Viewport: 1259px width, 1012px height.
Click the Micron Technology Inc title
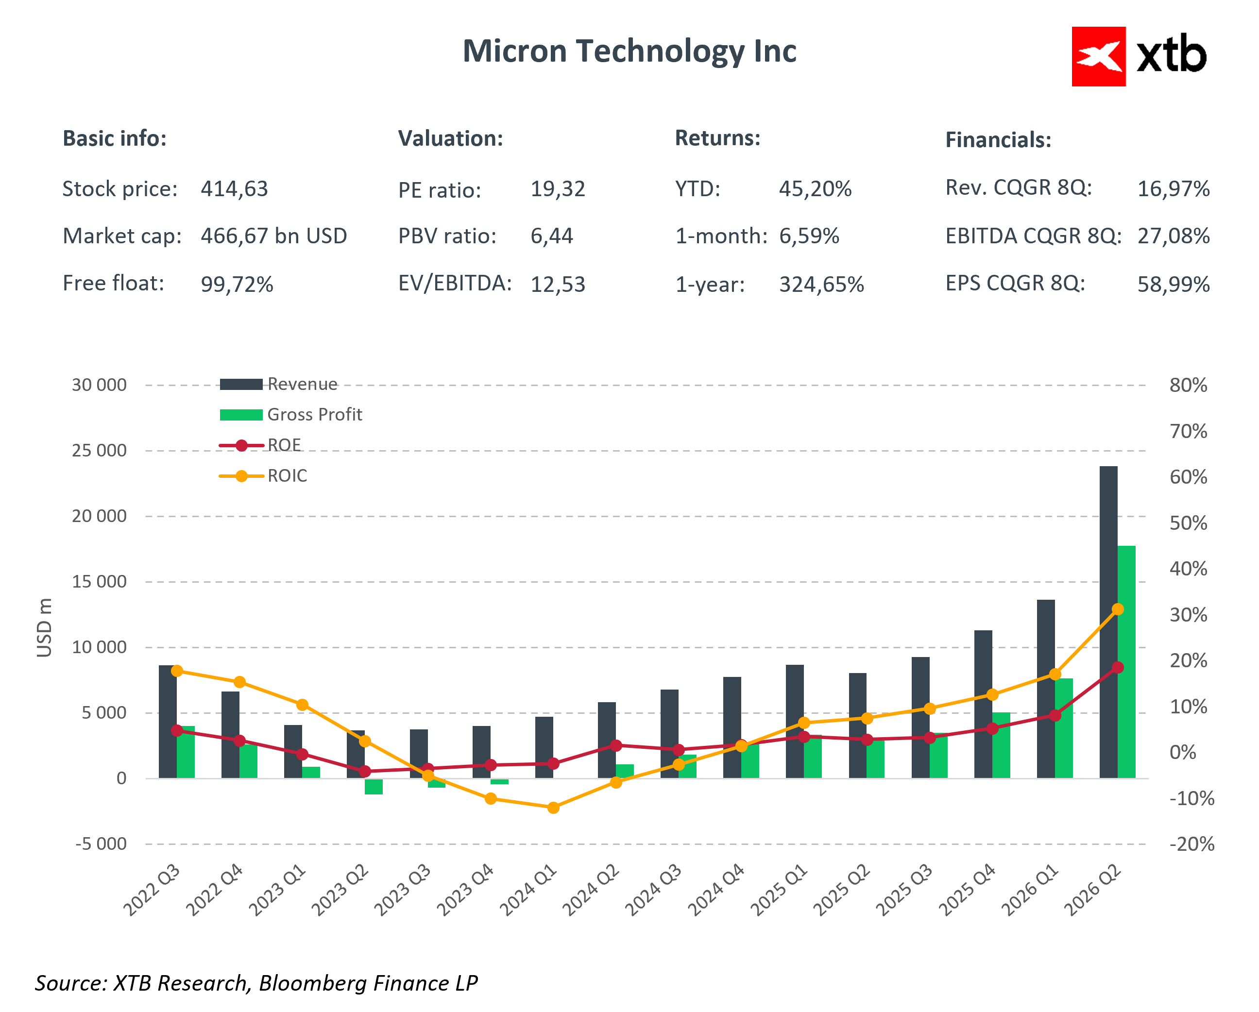pos(629,51)
